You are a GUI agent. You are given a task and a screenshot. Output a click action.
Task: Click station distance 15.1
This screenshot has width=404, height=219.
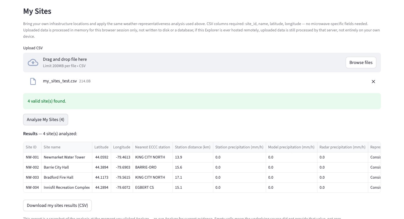pos(193,188)
